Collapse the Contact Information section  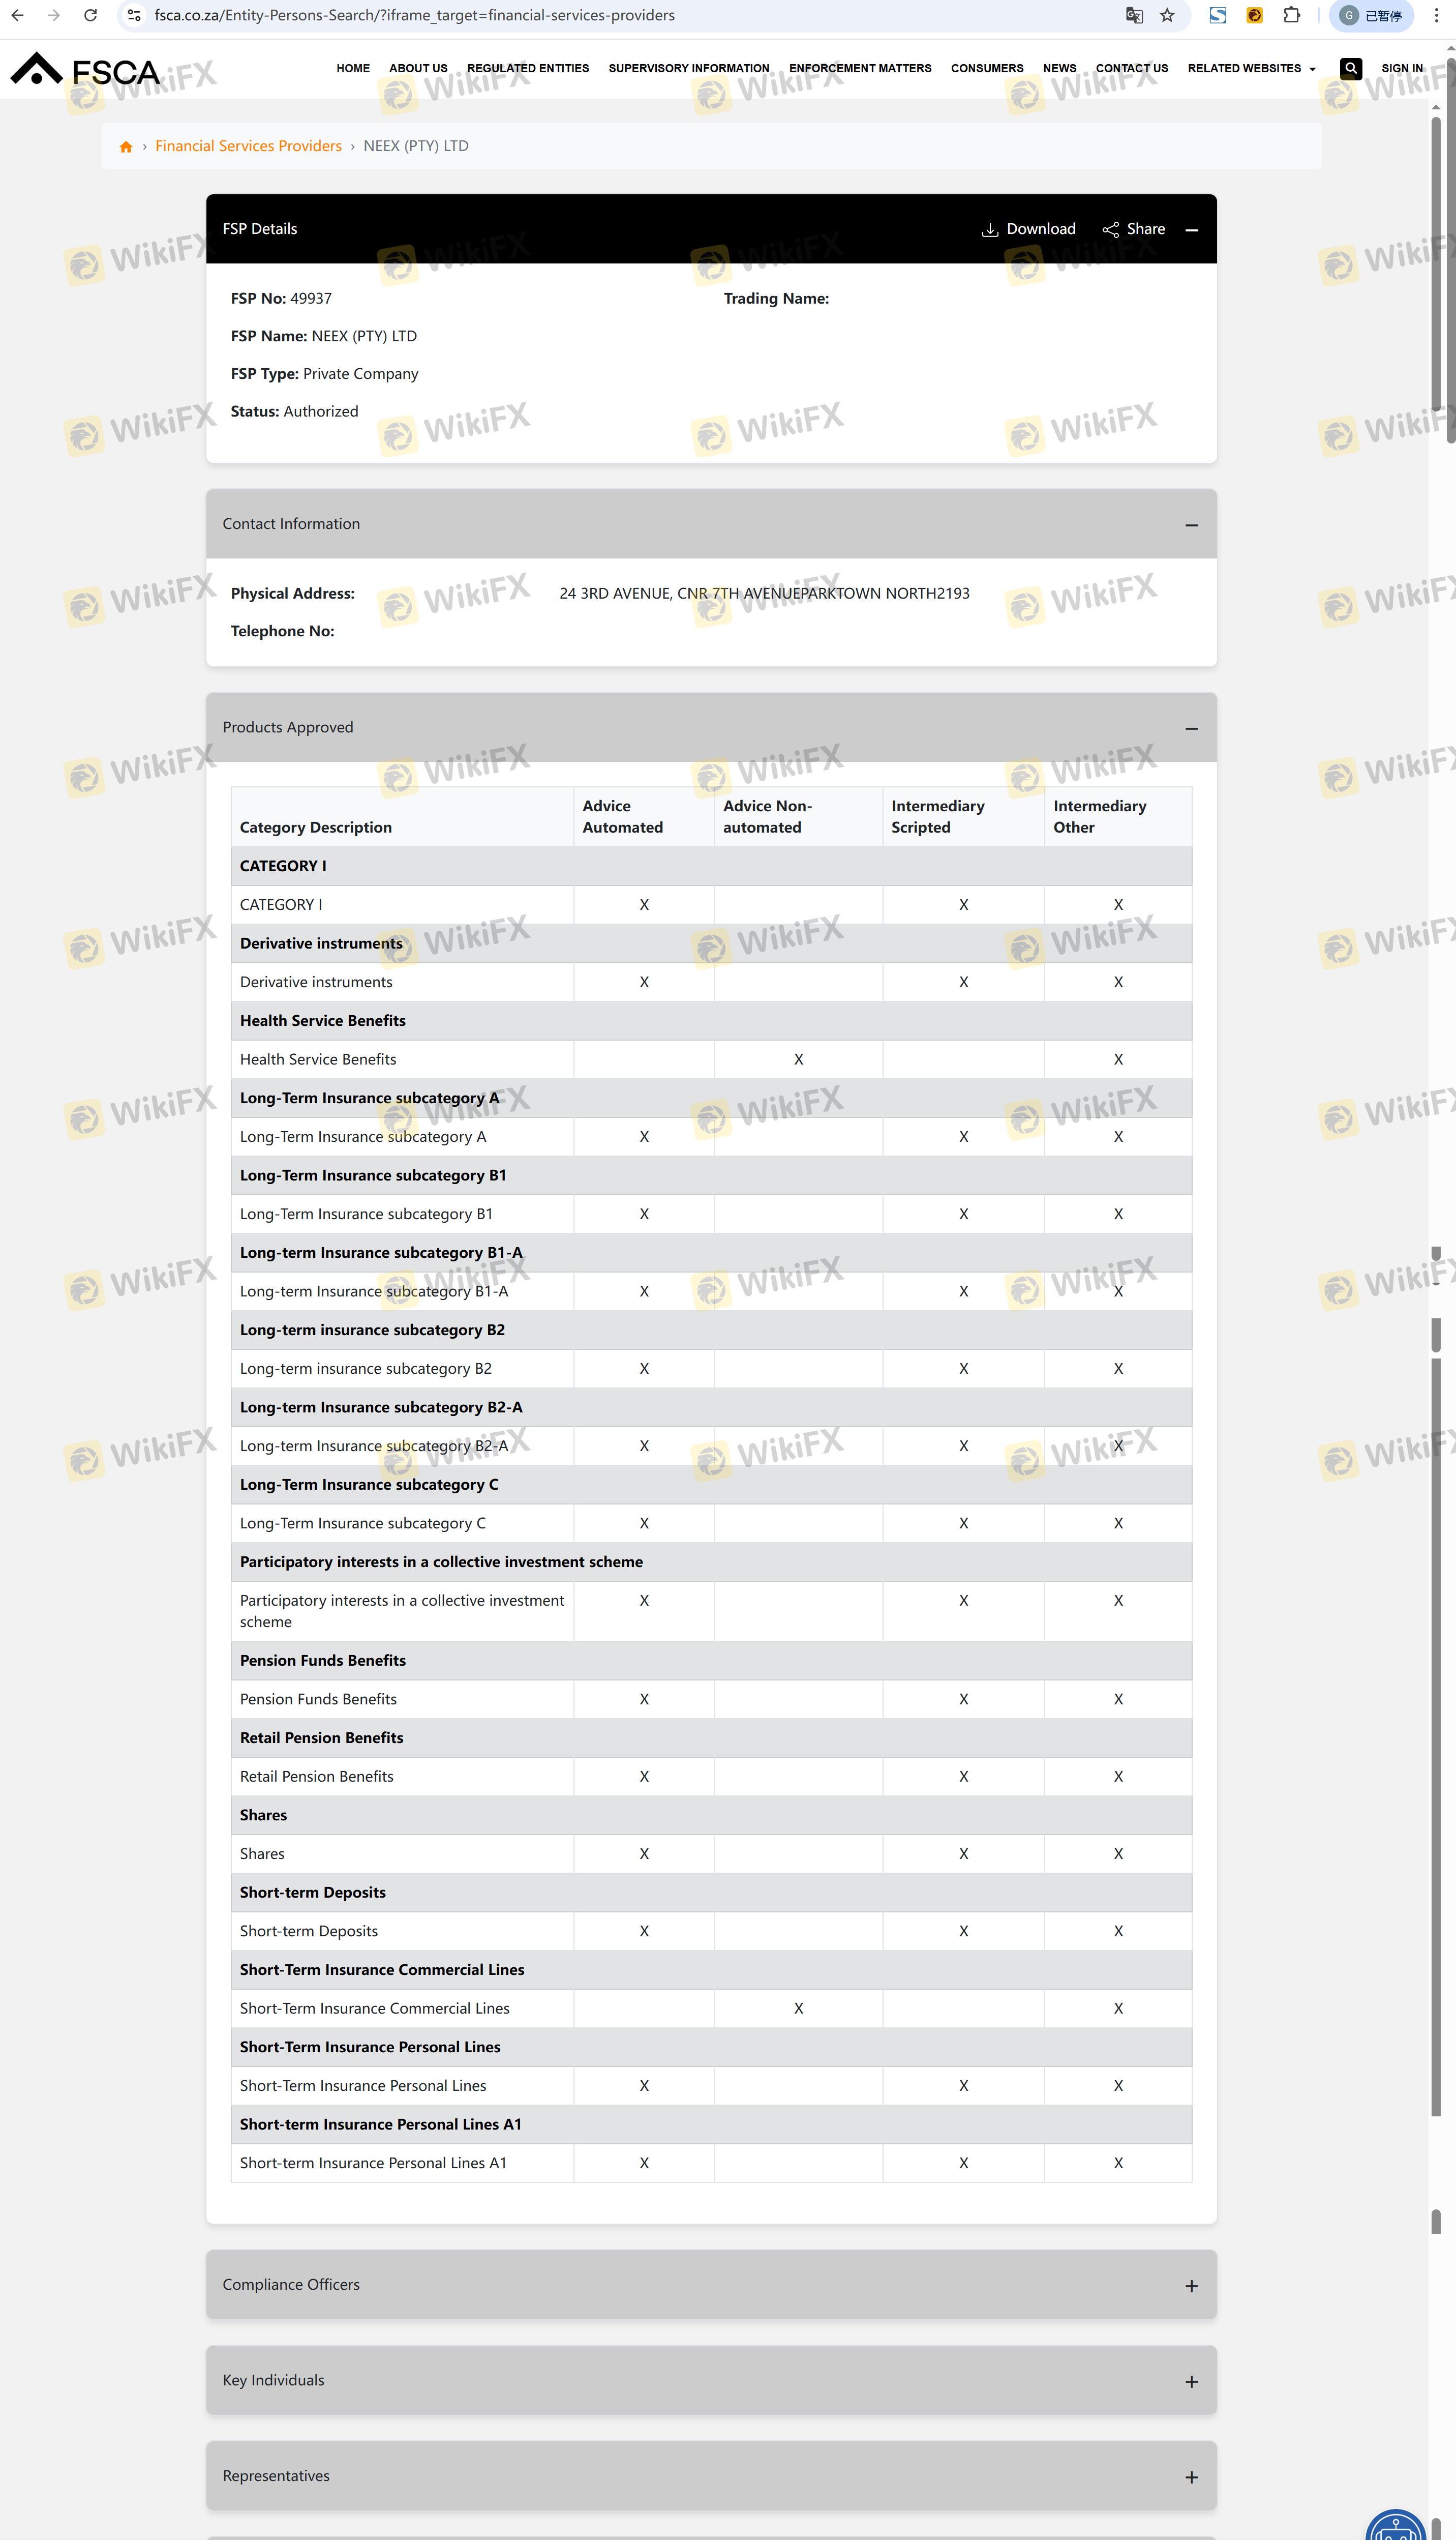click(x=1191, y=525)
